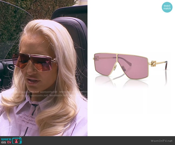This screenshot has height=145, width=175.
Task: Click the Worn on TV logo
Action: [12, 140]
